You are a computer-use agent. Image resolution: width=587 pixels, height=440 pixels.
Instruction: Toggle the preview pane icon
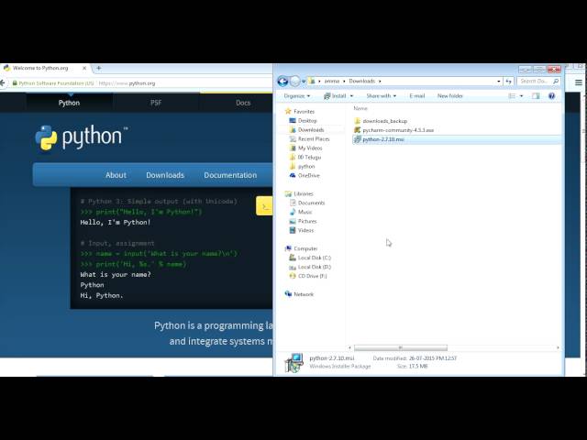click(x=536, y=96)
